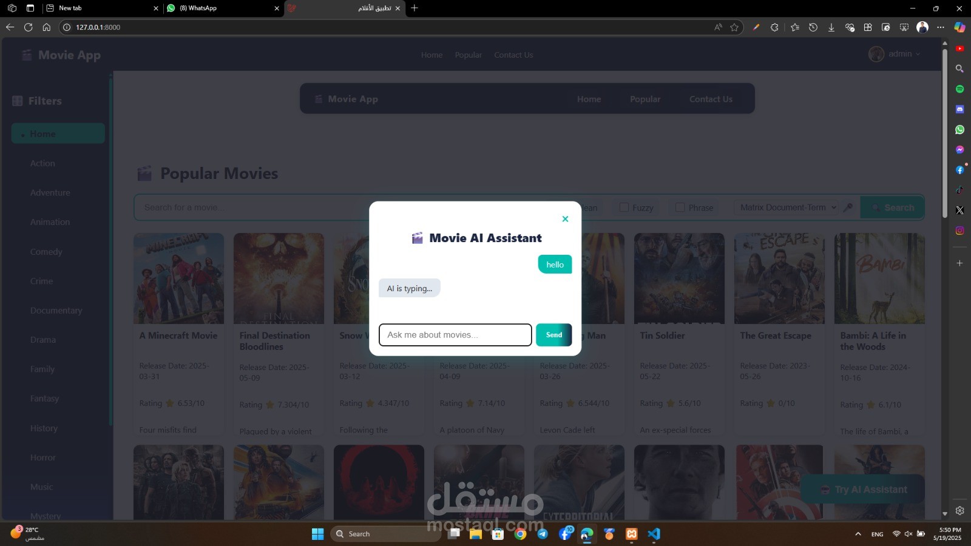The height and width of the screenshot is (546, 971).
Task: Click Popular in the inner navbar
Action: (x=645, y=99)
